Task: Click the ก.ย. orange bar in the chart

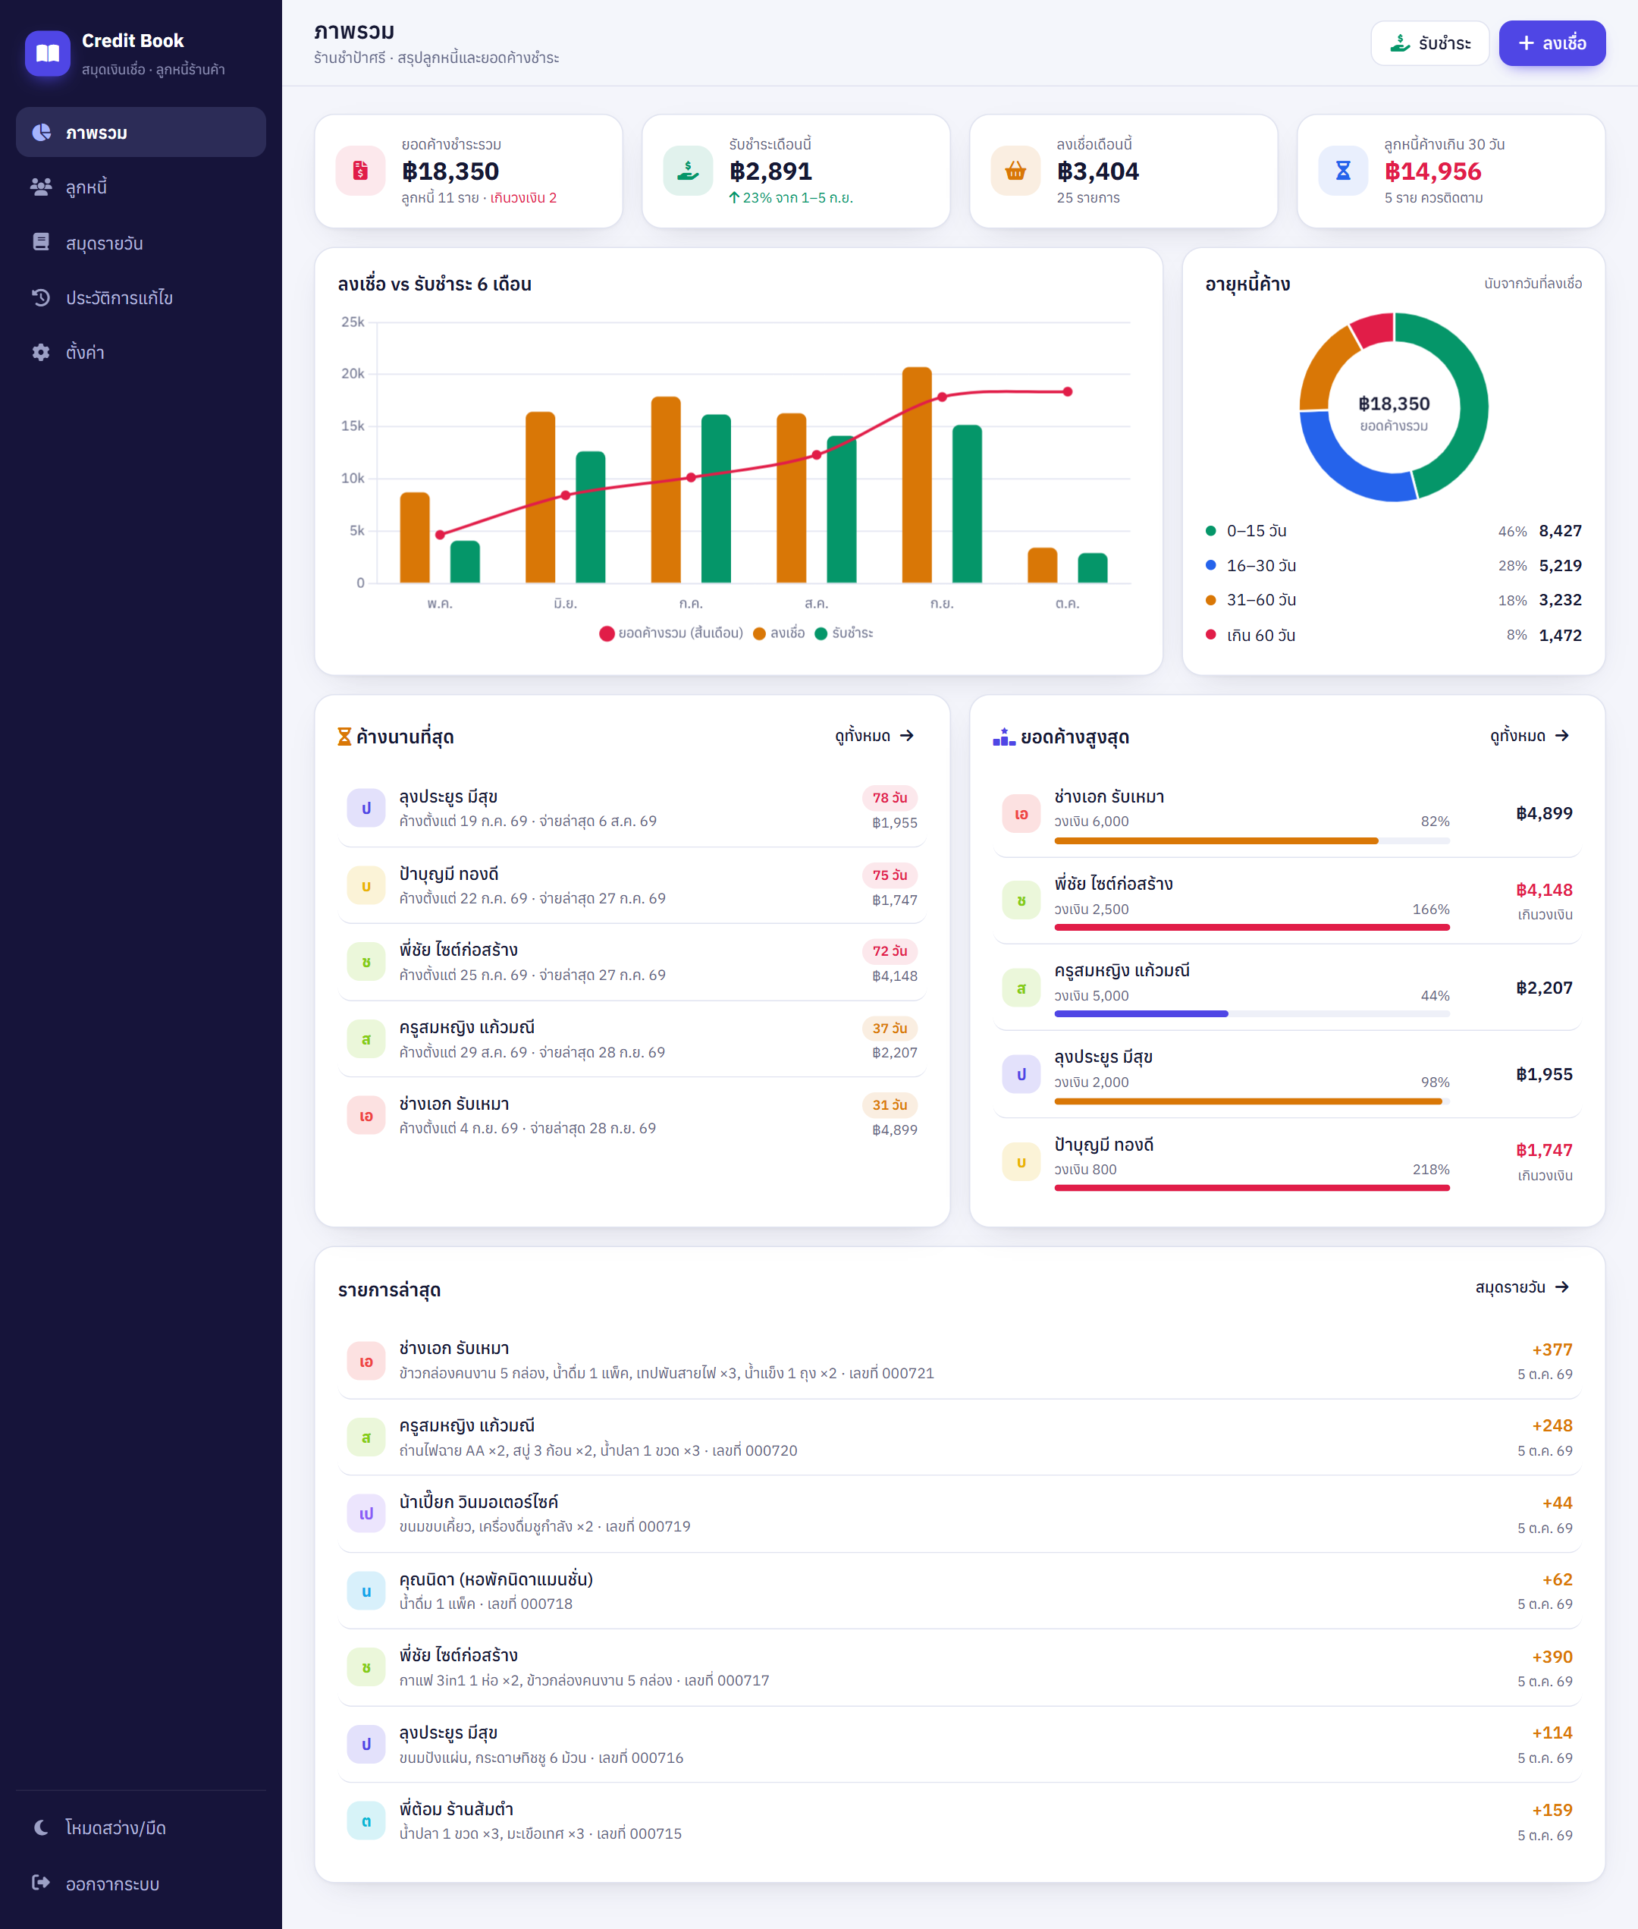Action: click(917, 476)
